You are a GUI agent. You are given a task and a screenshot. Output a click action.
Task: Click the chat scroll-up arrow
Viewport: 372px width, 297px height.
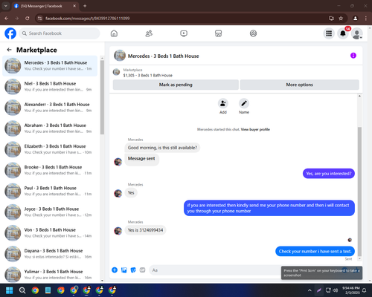pyautogui.click(x=359, y=96)
